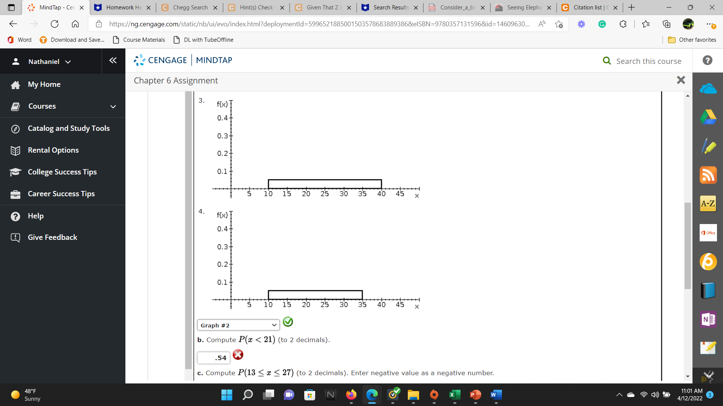The image size is (723, 406).
Task: Open the Collections icon in the browser toolbar
Action: click(667, 24)
